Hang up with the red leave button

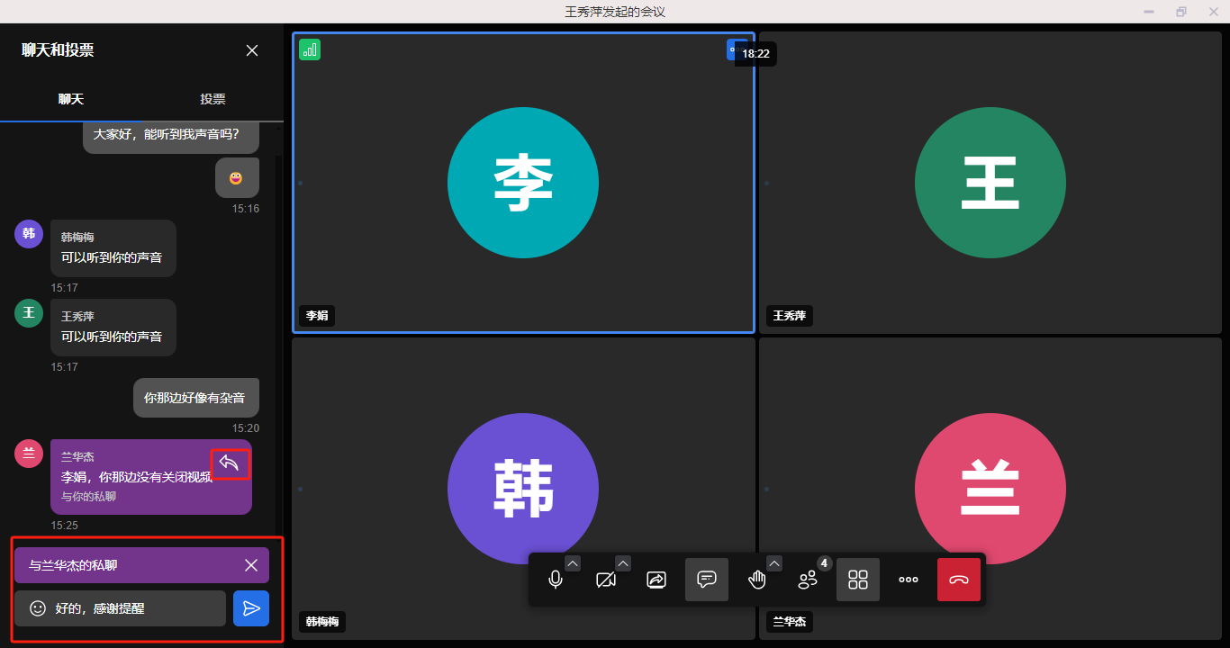click(x=959, y=580)
